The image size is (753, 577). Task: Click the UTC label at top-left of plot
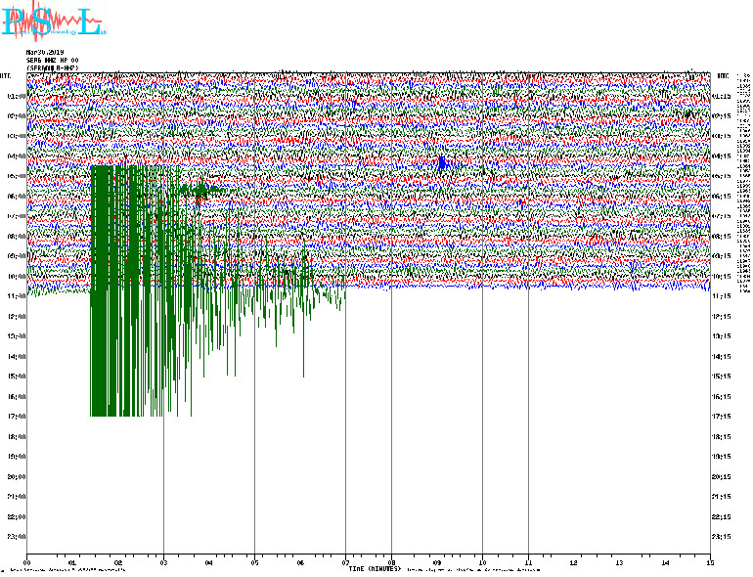[7, 75]
